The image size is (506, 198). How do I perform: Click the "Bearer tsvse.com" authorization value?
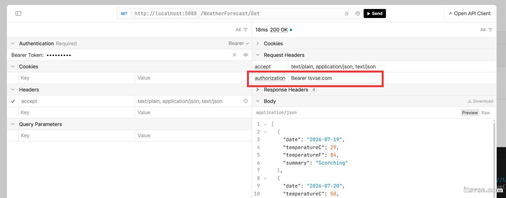click(x=311, y=78)
